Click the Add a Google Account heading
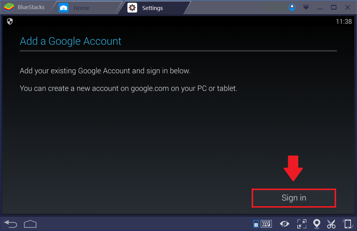Image resolution: width=357 pixels, height=231 pixels. pyautogui.click(x=71, y=41)
